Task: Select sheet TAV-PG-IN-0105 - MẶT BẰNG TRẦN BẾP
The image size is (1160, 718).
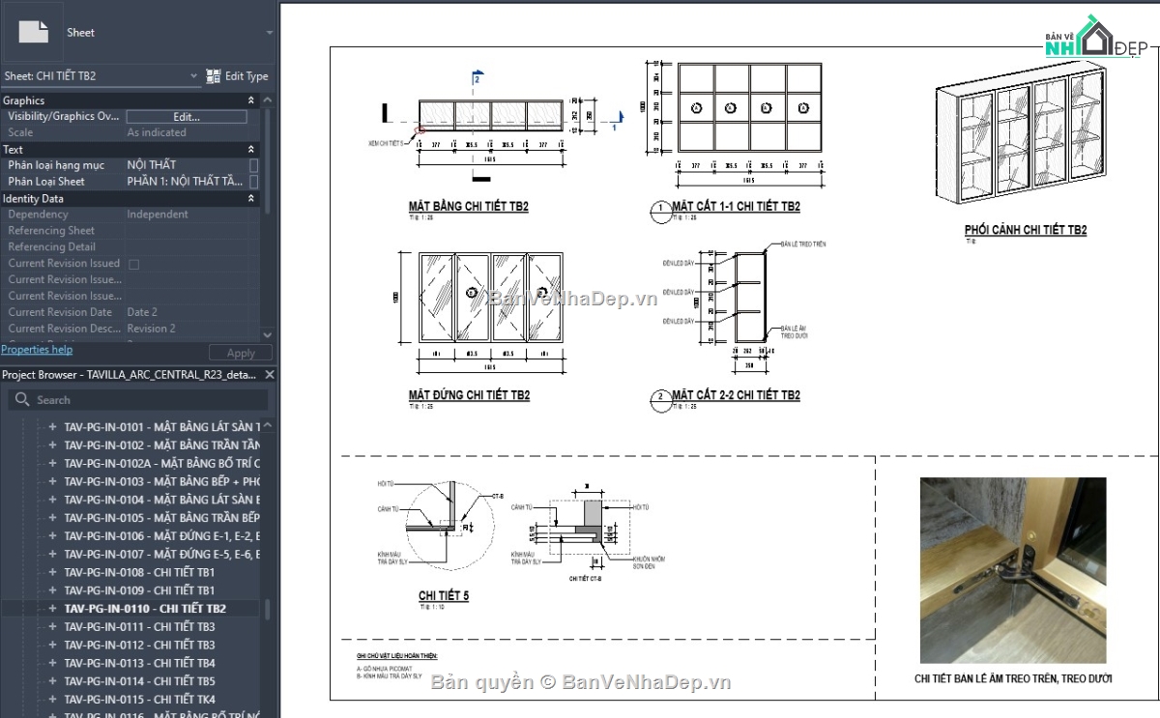Action: click(x=162, y=518)
